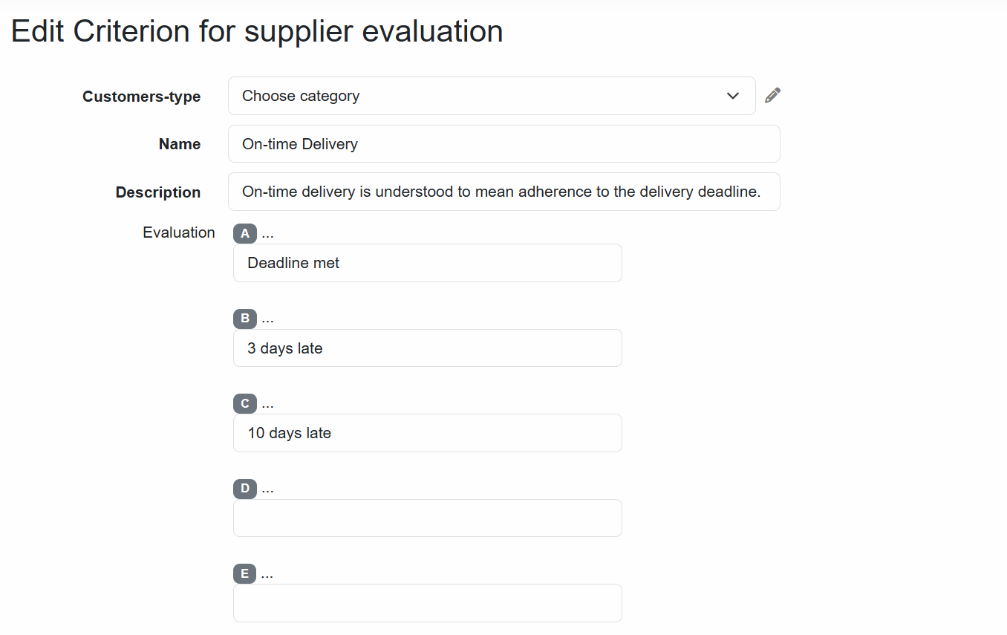Focus the Name field with On-time Delivery
The image size is (1007, 635).
click(x=503, y=144)
